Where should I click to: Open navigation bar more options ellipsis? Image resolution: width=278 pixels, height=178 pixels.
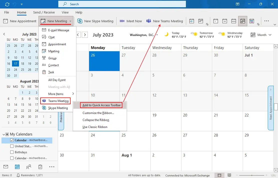(52, 167)
